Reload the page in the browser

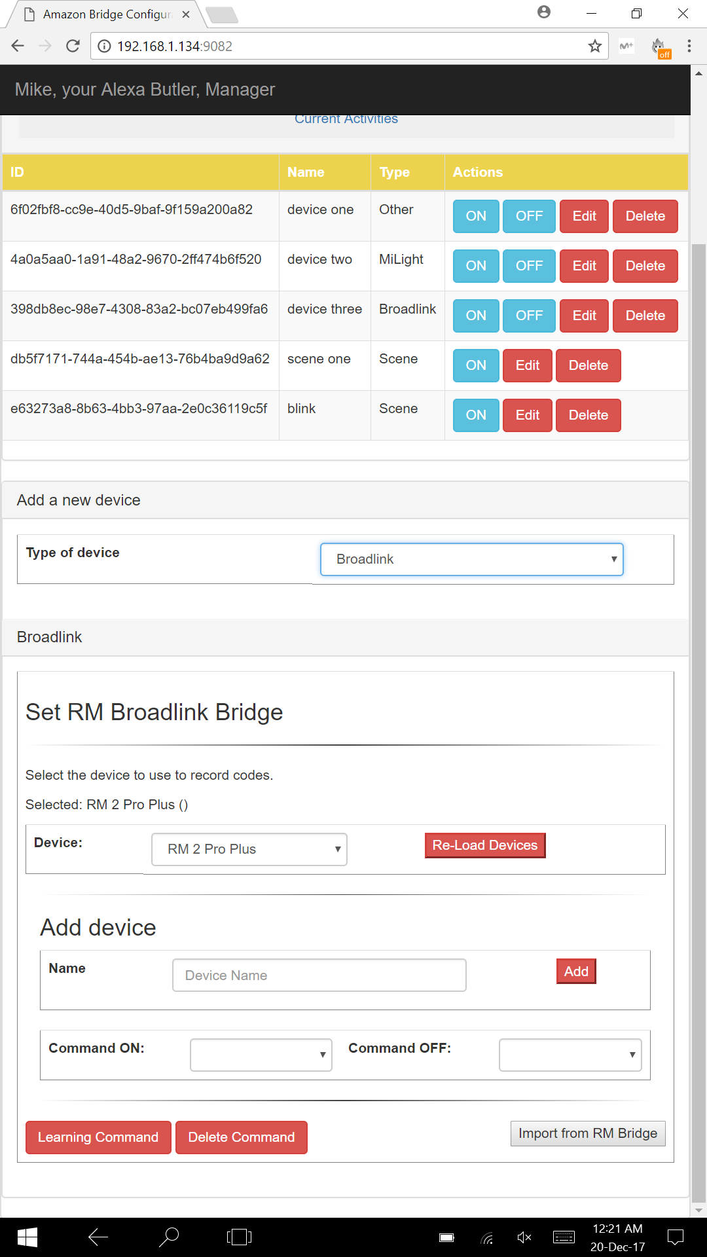73,46
